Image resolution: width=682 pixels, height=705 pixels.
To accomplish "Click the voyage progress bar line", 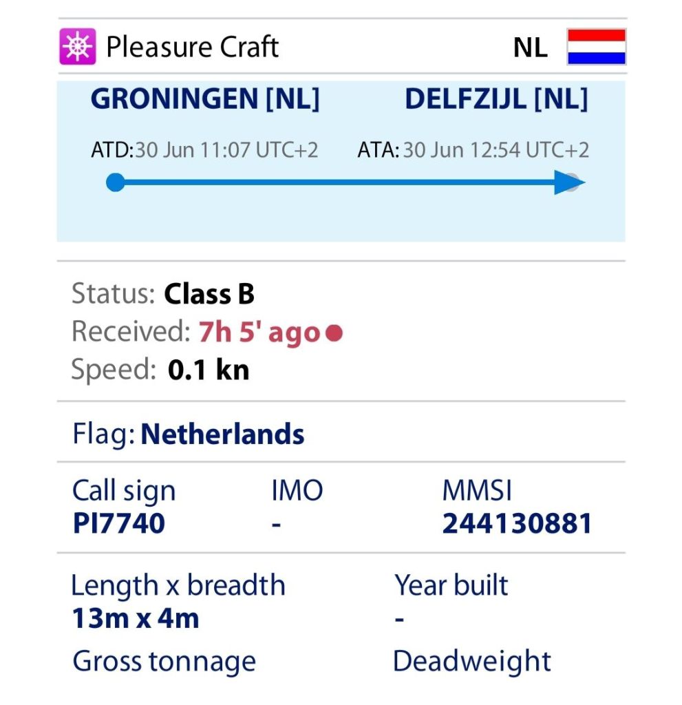I will pos(337,183).
